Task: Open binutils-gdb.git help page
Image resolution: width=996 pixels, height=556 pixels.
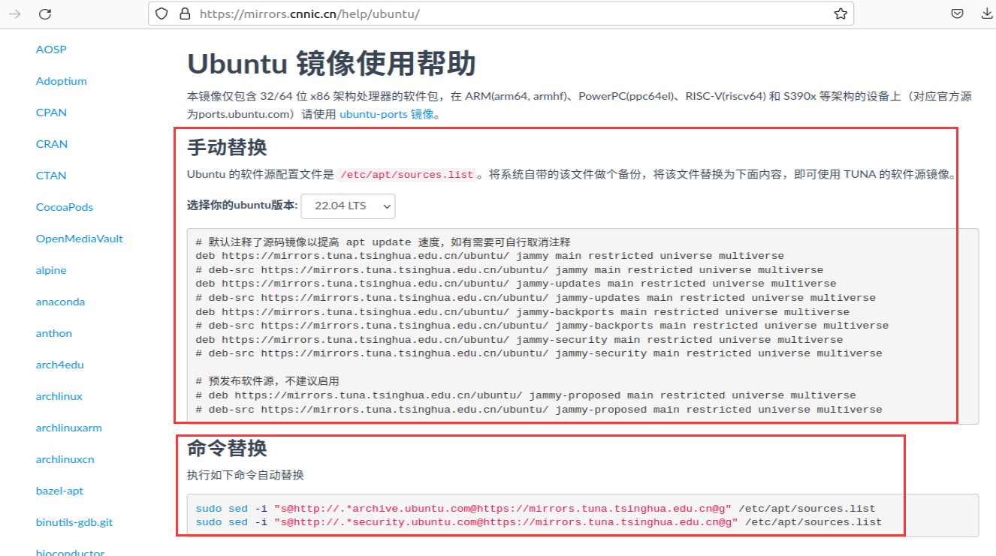Action: point(74,522)
